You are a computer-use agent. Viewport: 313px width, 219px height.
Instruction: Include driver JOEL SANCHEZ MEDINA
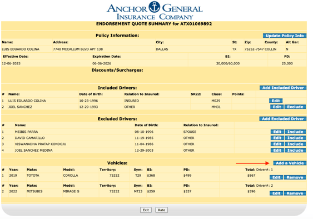click(x=295, y=150)
